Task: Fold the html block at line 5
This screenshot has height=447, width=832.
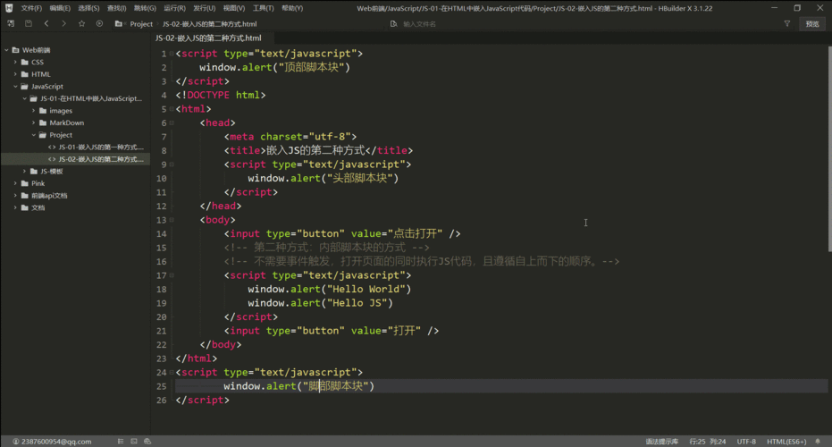Action: tap(172, 109)
